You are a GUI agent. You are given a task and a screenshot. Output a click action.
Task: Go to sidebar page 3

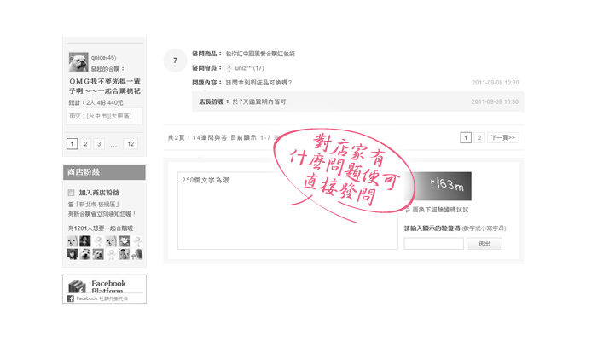point(99,144)
